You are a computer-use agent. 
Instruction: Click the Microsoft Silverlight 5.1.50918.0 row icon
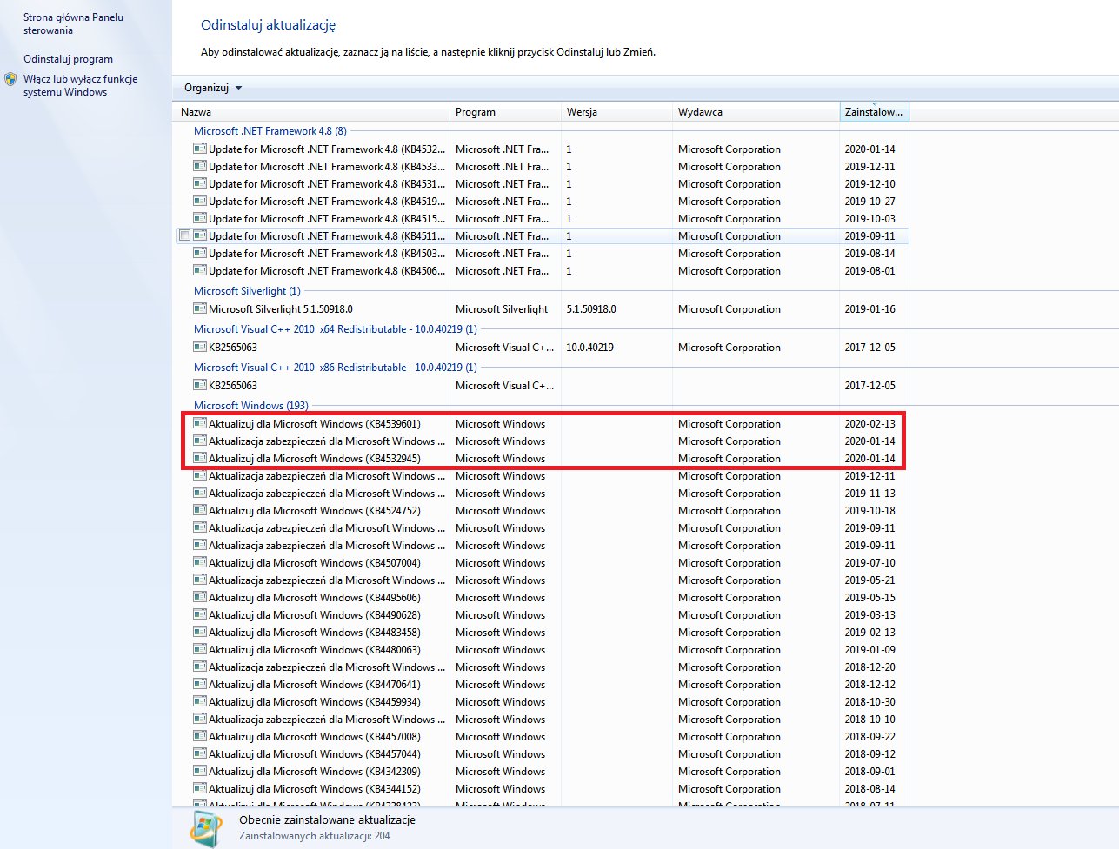[200, 308]
